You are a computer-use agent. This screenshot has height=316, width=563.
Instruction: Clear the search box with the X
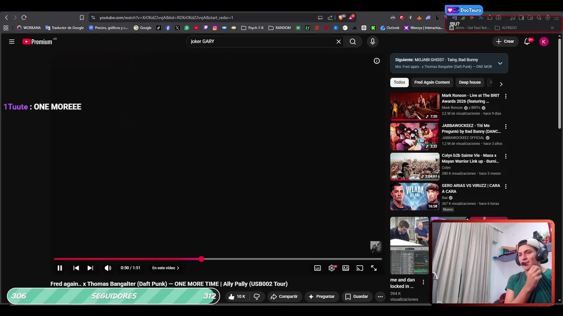(339, 41)
